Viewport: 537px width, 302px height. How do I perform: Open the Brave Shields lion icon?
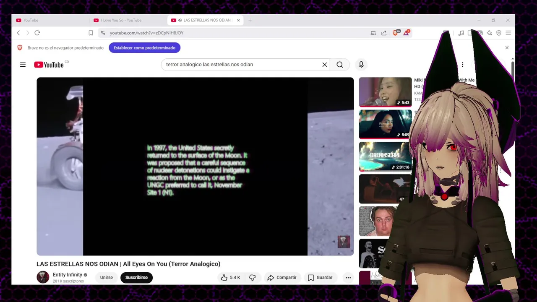coord(396,32)
